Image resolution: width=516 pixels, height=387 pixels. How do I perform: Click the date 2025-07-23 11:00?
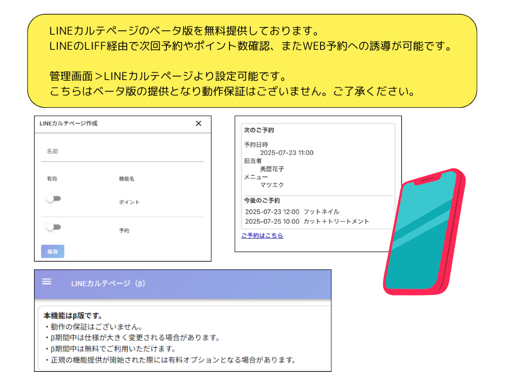287,153
